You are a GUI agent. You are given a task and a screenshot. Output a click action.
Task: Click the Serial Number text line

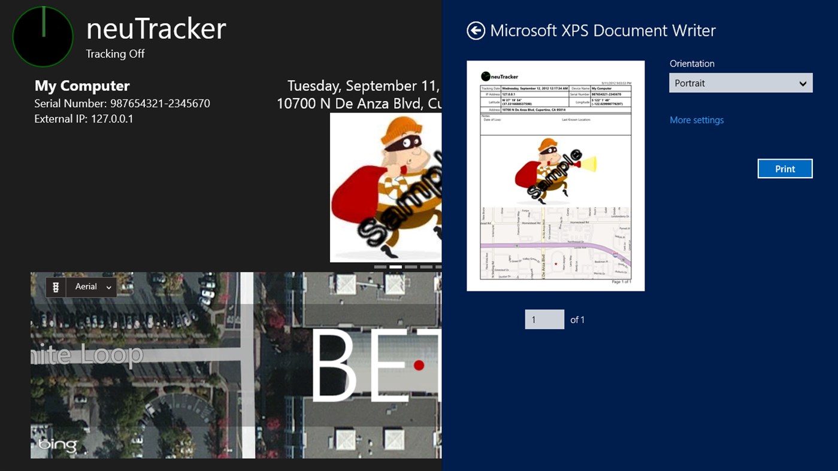(122, 104)
